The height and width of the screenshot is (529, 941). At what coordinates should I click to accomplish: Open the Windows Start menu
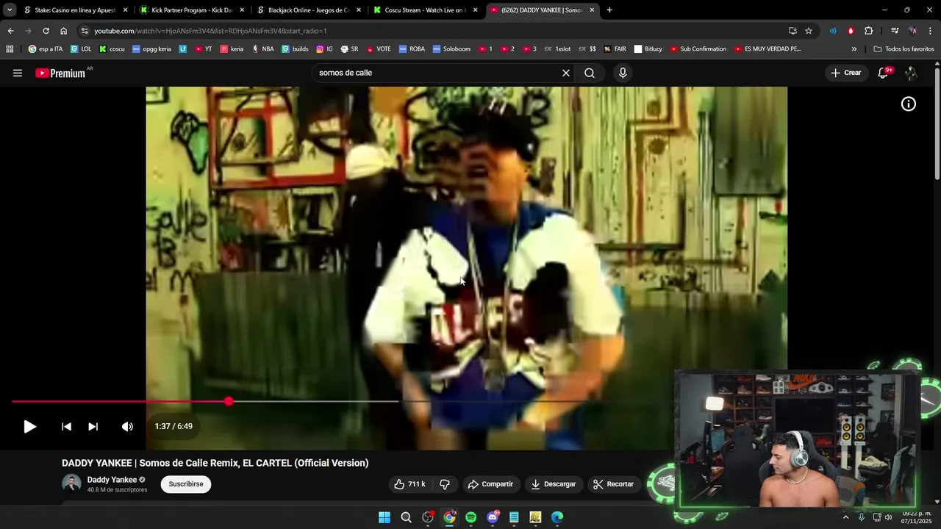click(384, 517)
